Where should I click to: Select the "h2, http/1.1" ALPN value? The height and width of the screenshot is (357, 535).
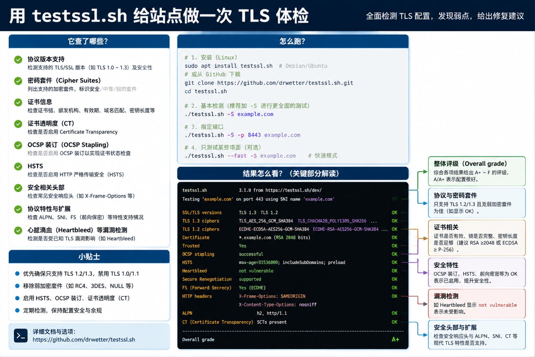coord(272,313)
